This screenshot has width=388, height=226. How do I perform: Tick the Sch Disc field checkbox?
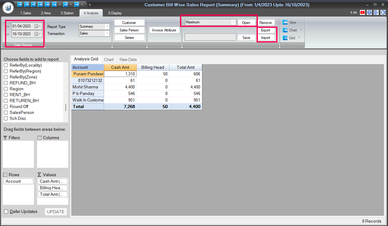click(6, 119)
